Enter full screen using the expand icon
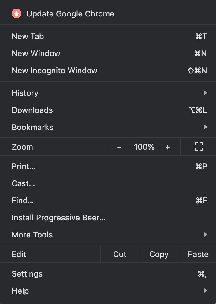216x304 pixels. point(198,147)
